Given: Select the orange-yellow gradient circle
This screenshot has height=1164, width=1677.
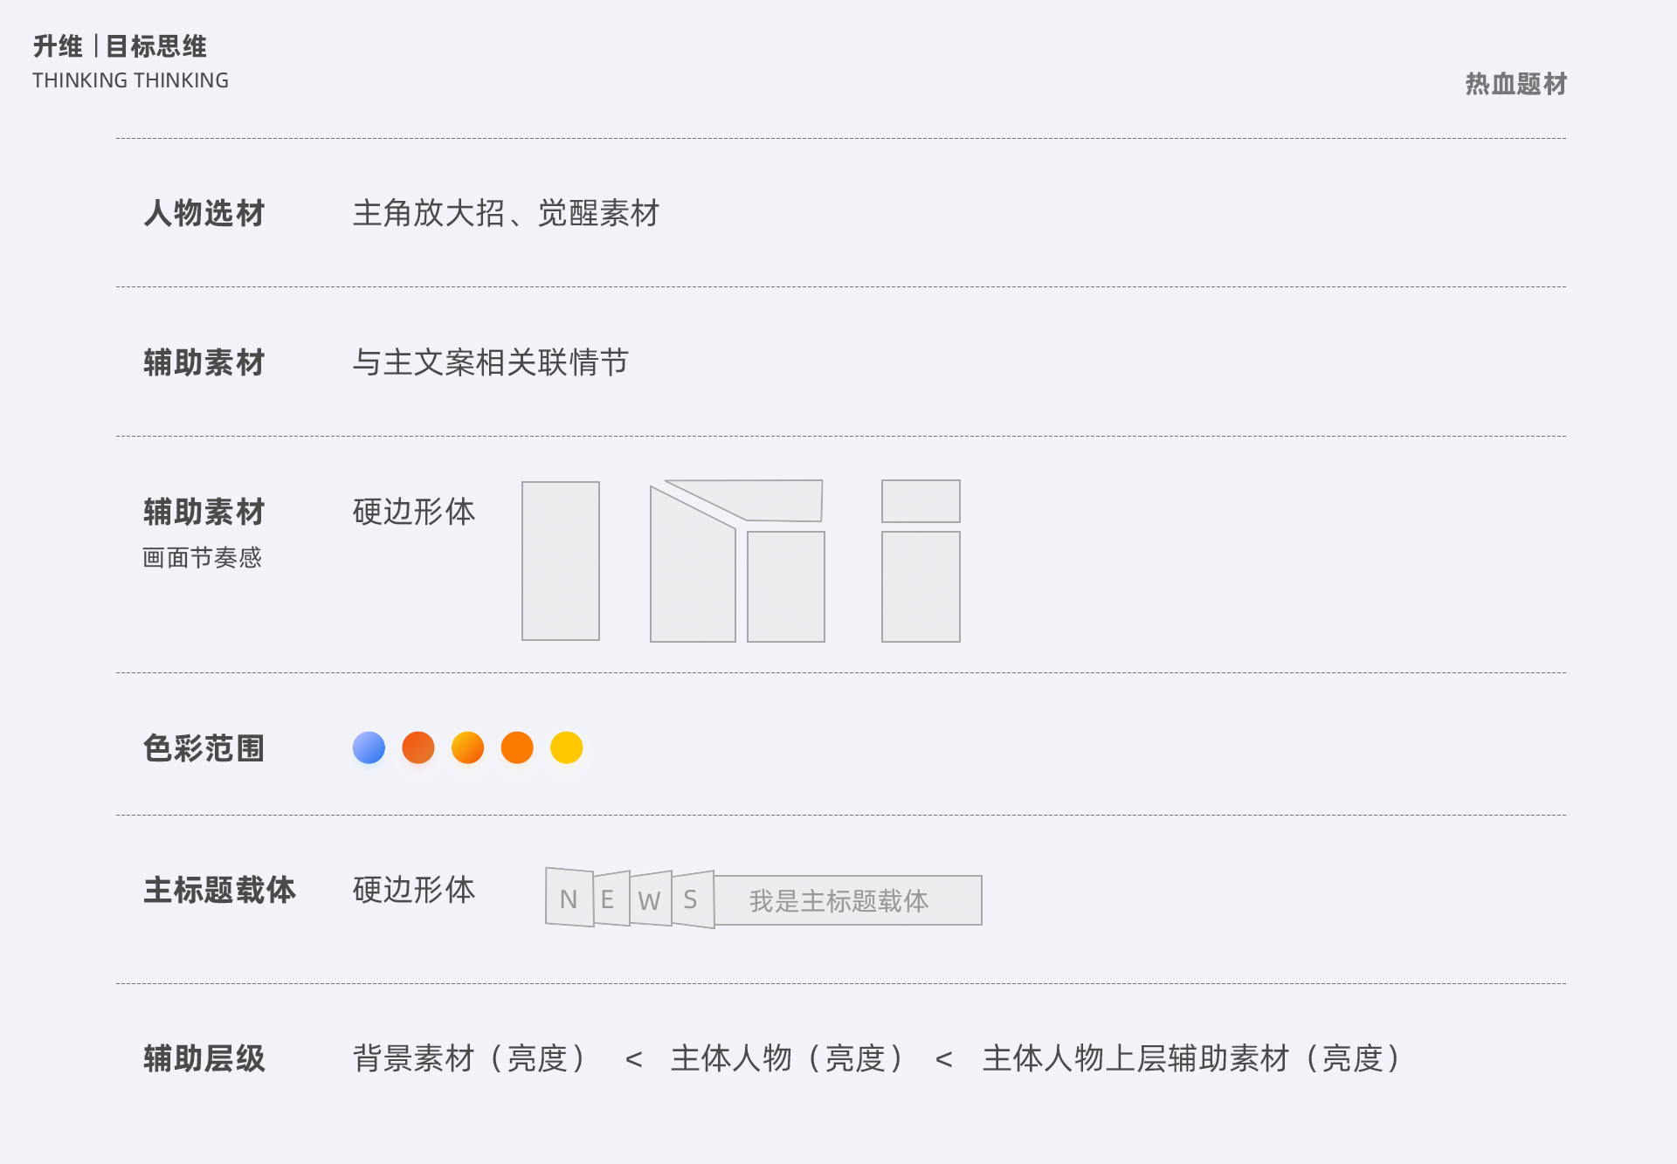Looking at the screenshot, I should click(468, 747).
